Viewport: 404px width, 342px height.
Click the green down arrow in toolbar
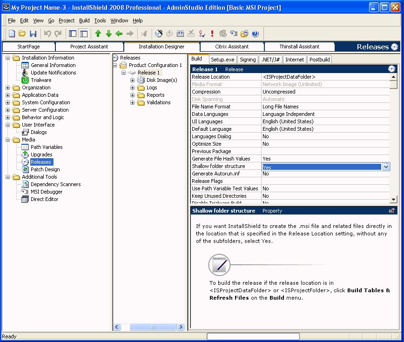click(x=108, y=34)
